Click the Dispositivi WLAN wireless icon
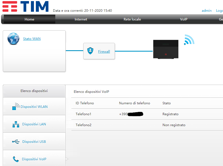The width and height of the screenshot is (223, 166). [x=16, y=106]
